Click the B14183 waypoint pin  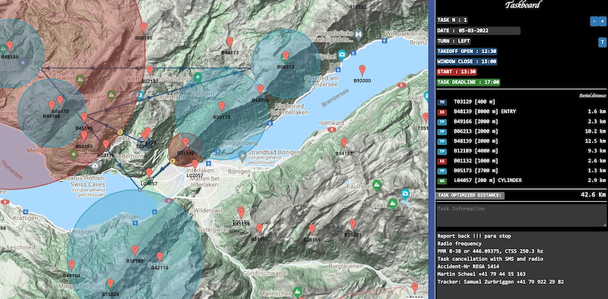click(344, 143)
